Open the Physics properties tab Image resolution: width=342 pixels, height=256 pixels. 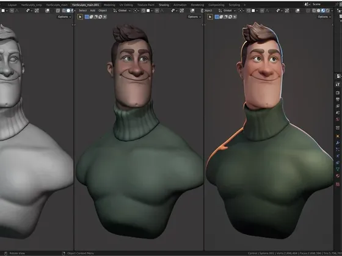338,156
